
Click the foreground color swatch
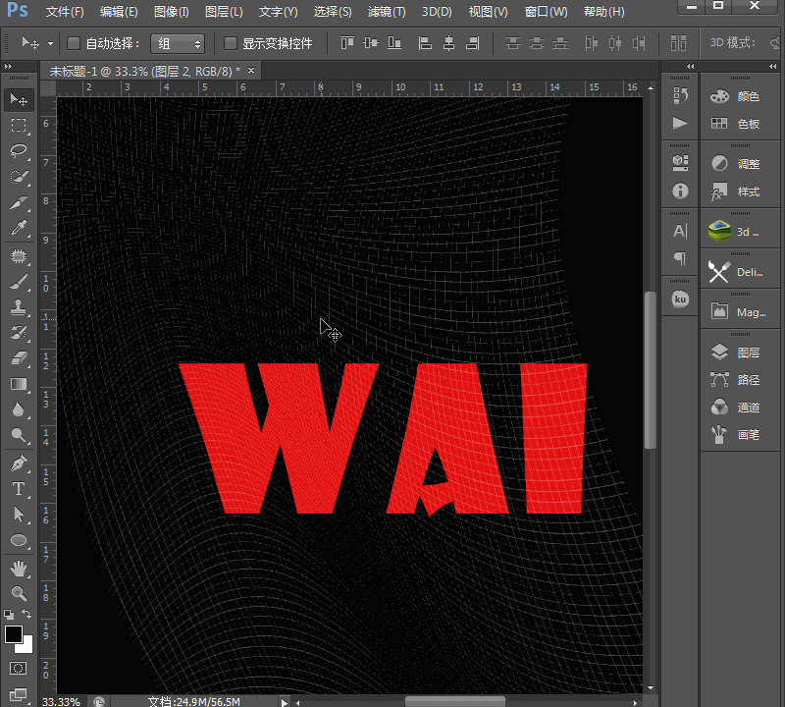pos(13,634)
